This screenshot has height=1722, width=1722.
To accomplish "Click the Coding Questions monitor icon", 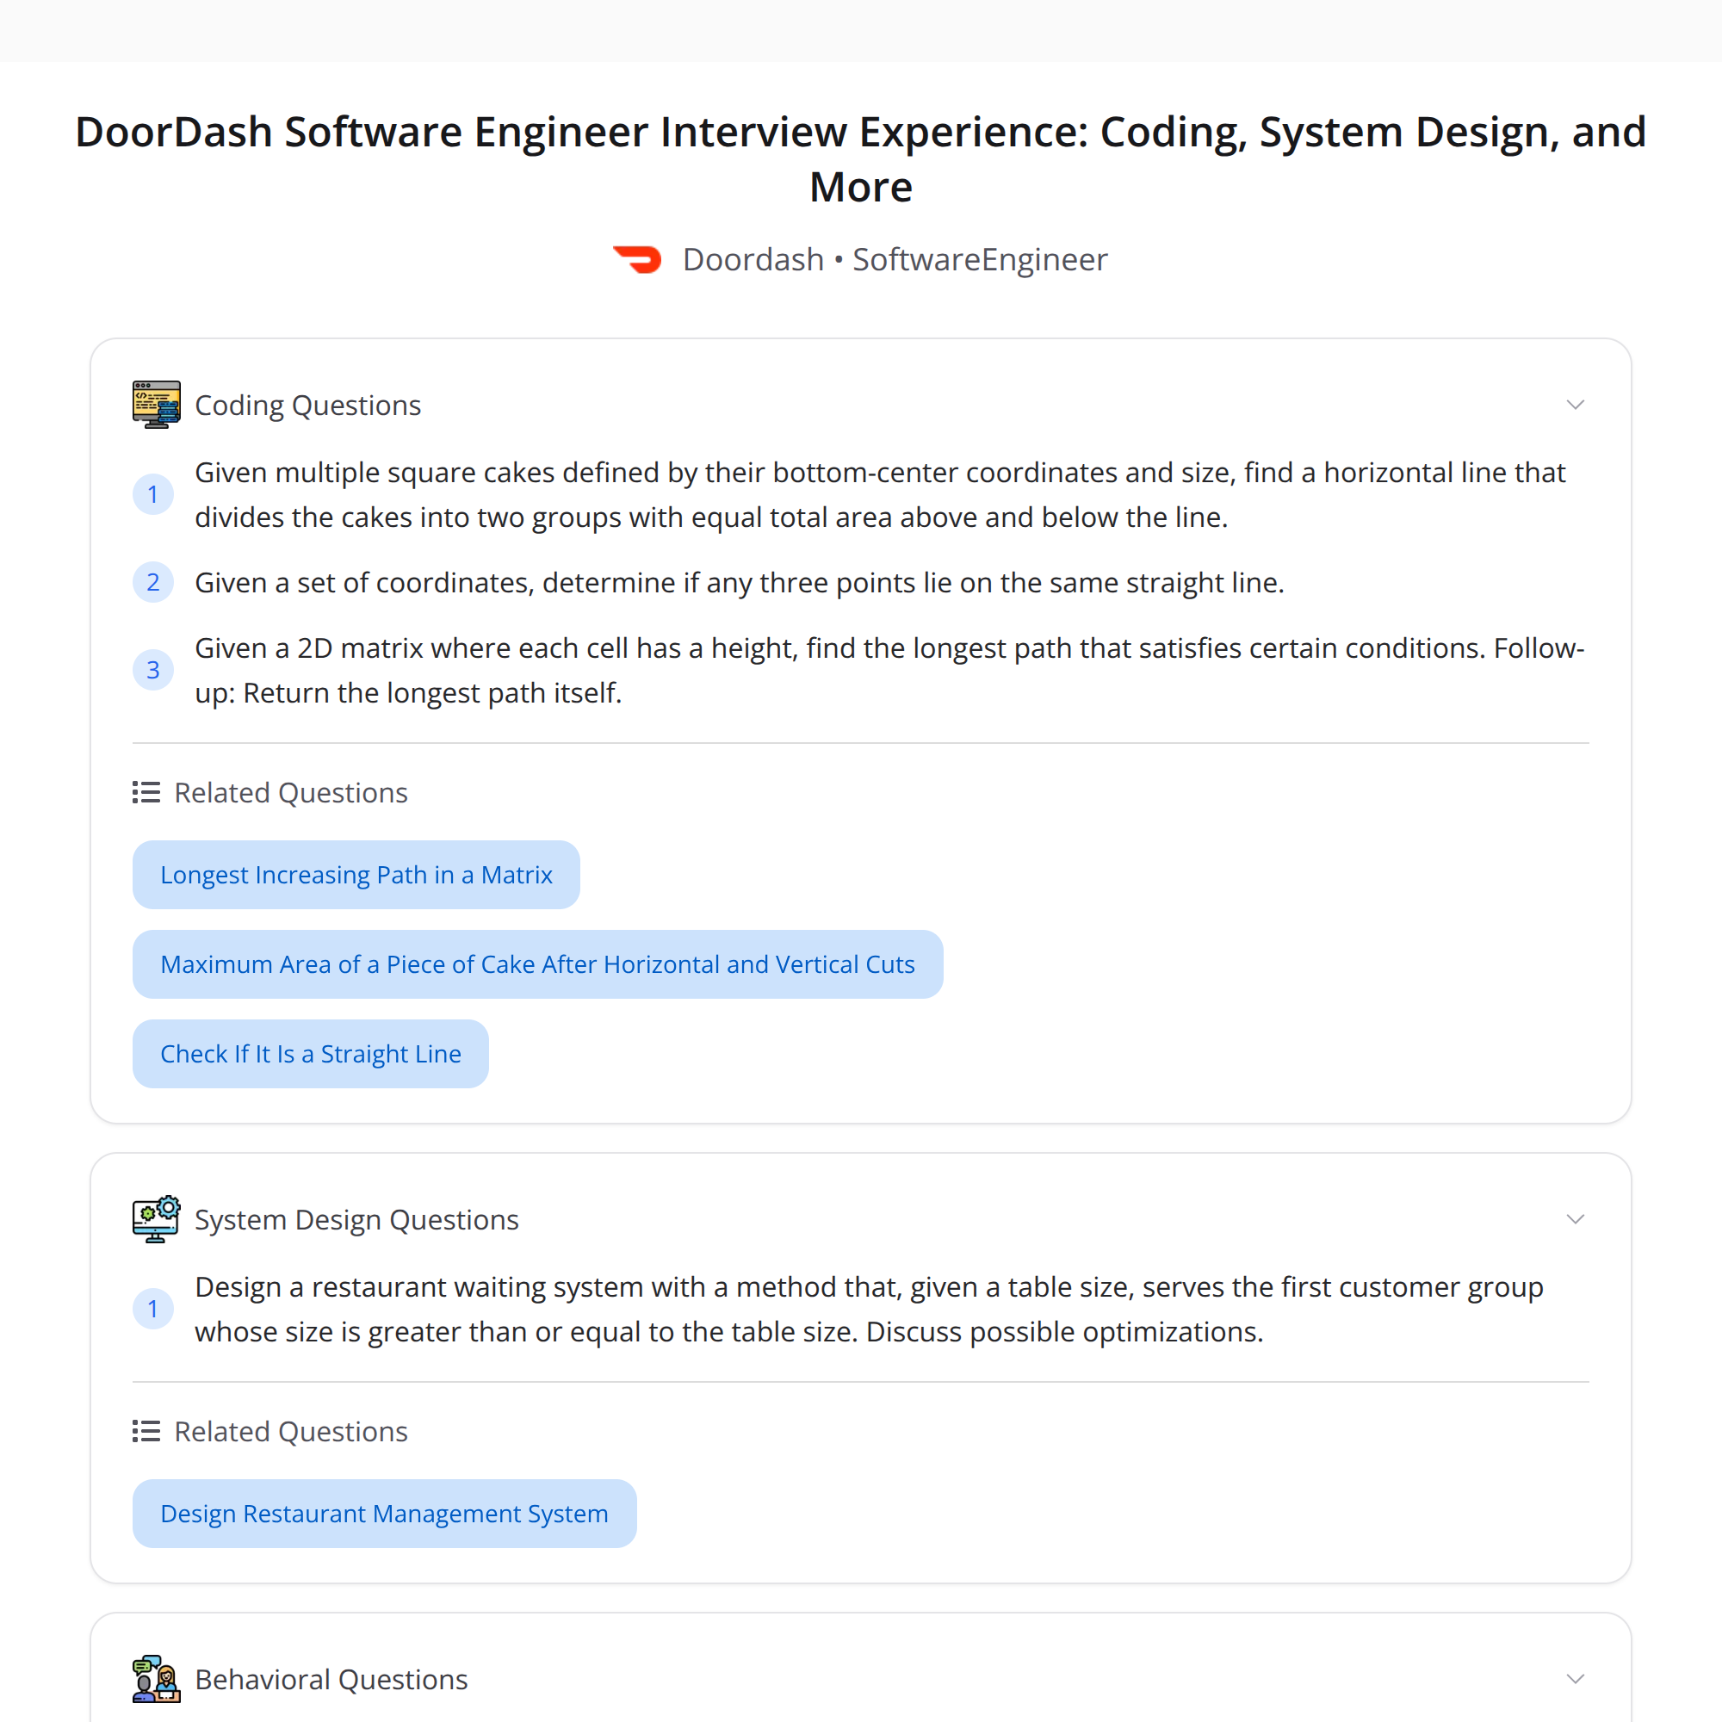I will pyautogui.click(x=156, y=405).
